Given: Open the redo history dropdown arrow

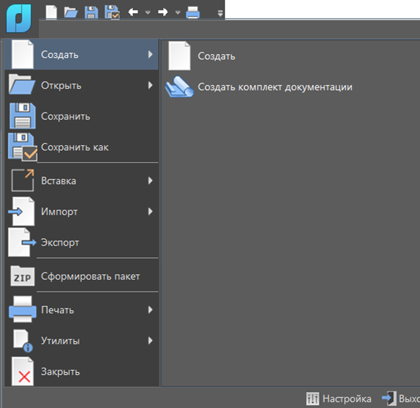Looking at the screenshot, I should pyautogui.click(x=177, y=12).
